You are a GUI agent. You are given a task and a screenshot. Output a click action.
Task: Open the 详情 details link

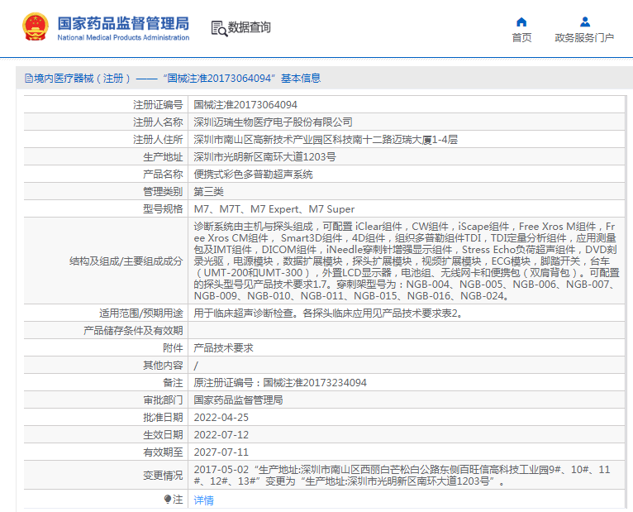tap(203, 500)
